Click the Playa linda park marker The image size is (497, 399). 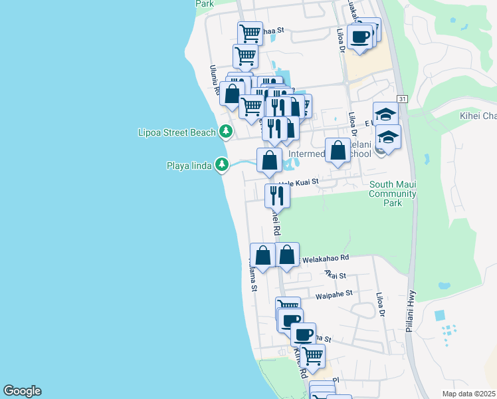[x=222, y=164]
